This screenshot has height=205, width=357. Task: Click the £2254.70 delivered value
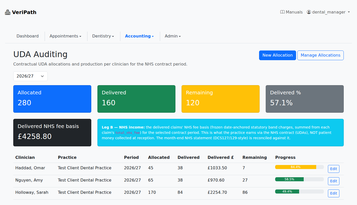pyautogui.click(x=217, y=193)
